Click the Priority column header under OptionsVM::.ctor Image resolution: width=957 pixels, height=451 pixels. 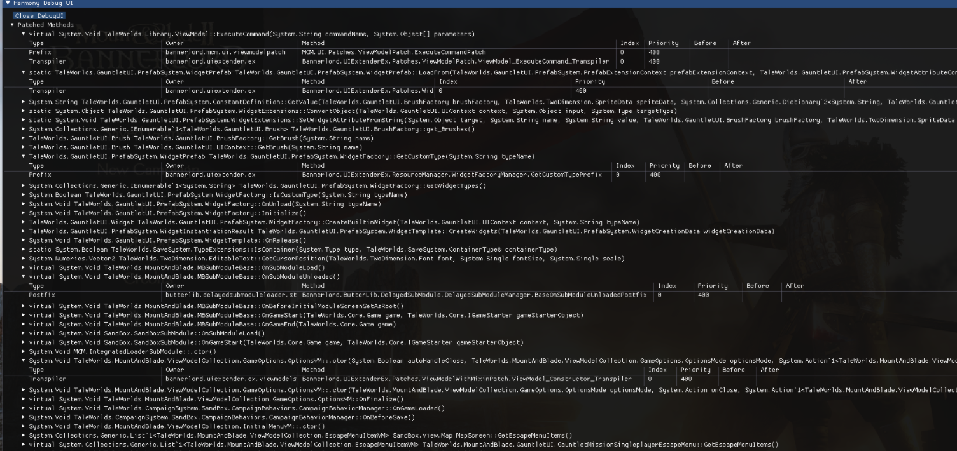point(696,370)
